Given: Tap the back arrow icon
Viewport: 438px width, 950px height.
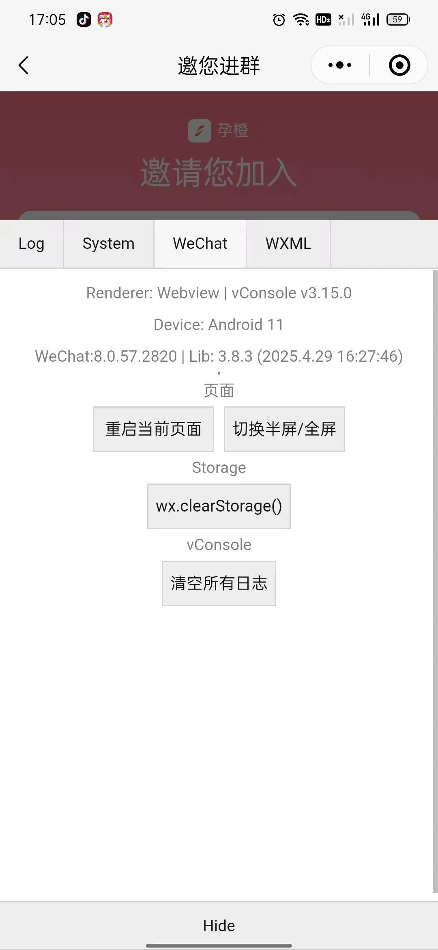Looking at the screenshot, I should pos(24,65).
